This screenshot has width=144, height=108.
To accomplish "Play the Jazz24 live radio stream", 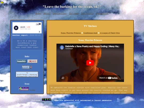I will click(x=16, y=28).
